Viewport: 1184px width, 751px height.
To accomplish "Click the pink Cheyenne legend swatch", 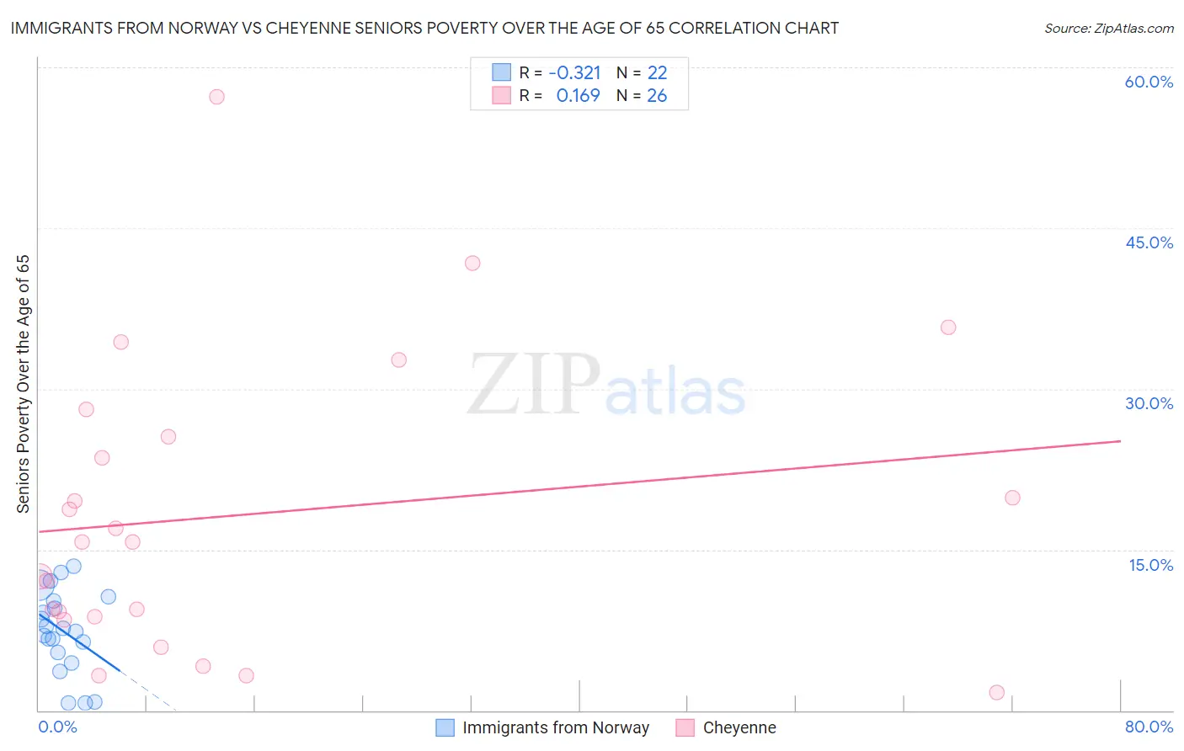I will [x=685, y=727].
